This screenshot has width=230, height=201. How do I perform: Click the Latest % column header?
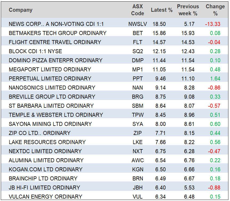162,10
